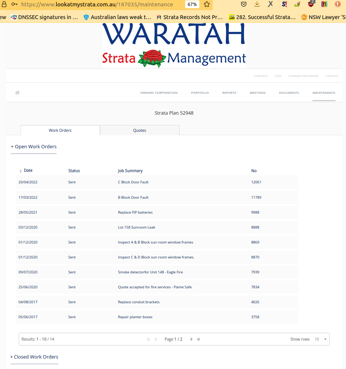The width and height of the screenshot is (346, 369).
Task: Click the DuckDuckGo extension icon
Action: pyautogui.click(x=338, y=4)
